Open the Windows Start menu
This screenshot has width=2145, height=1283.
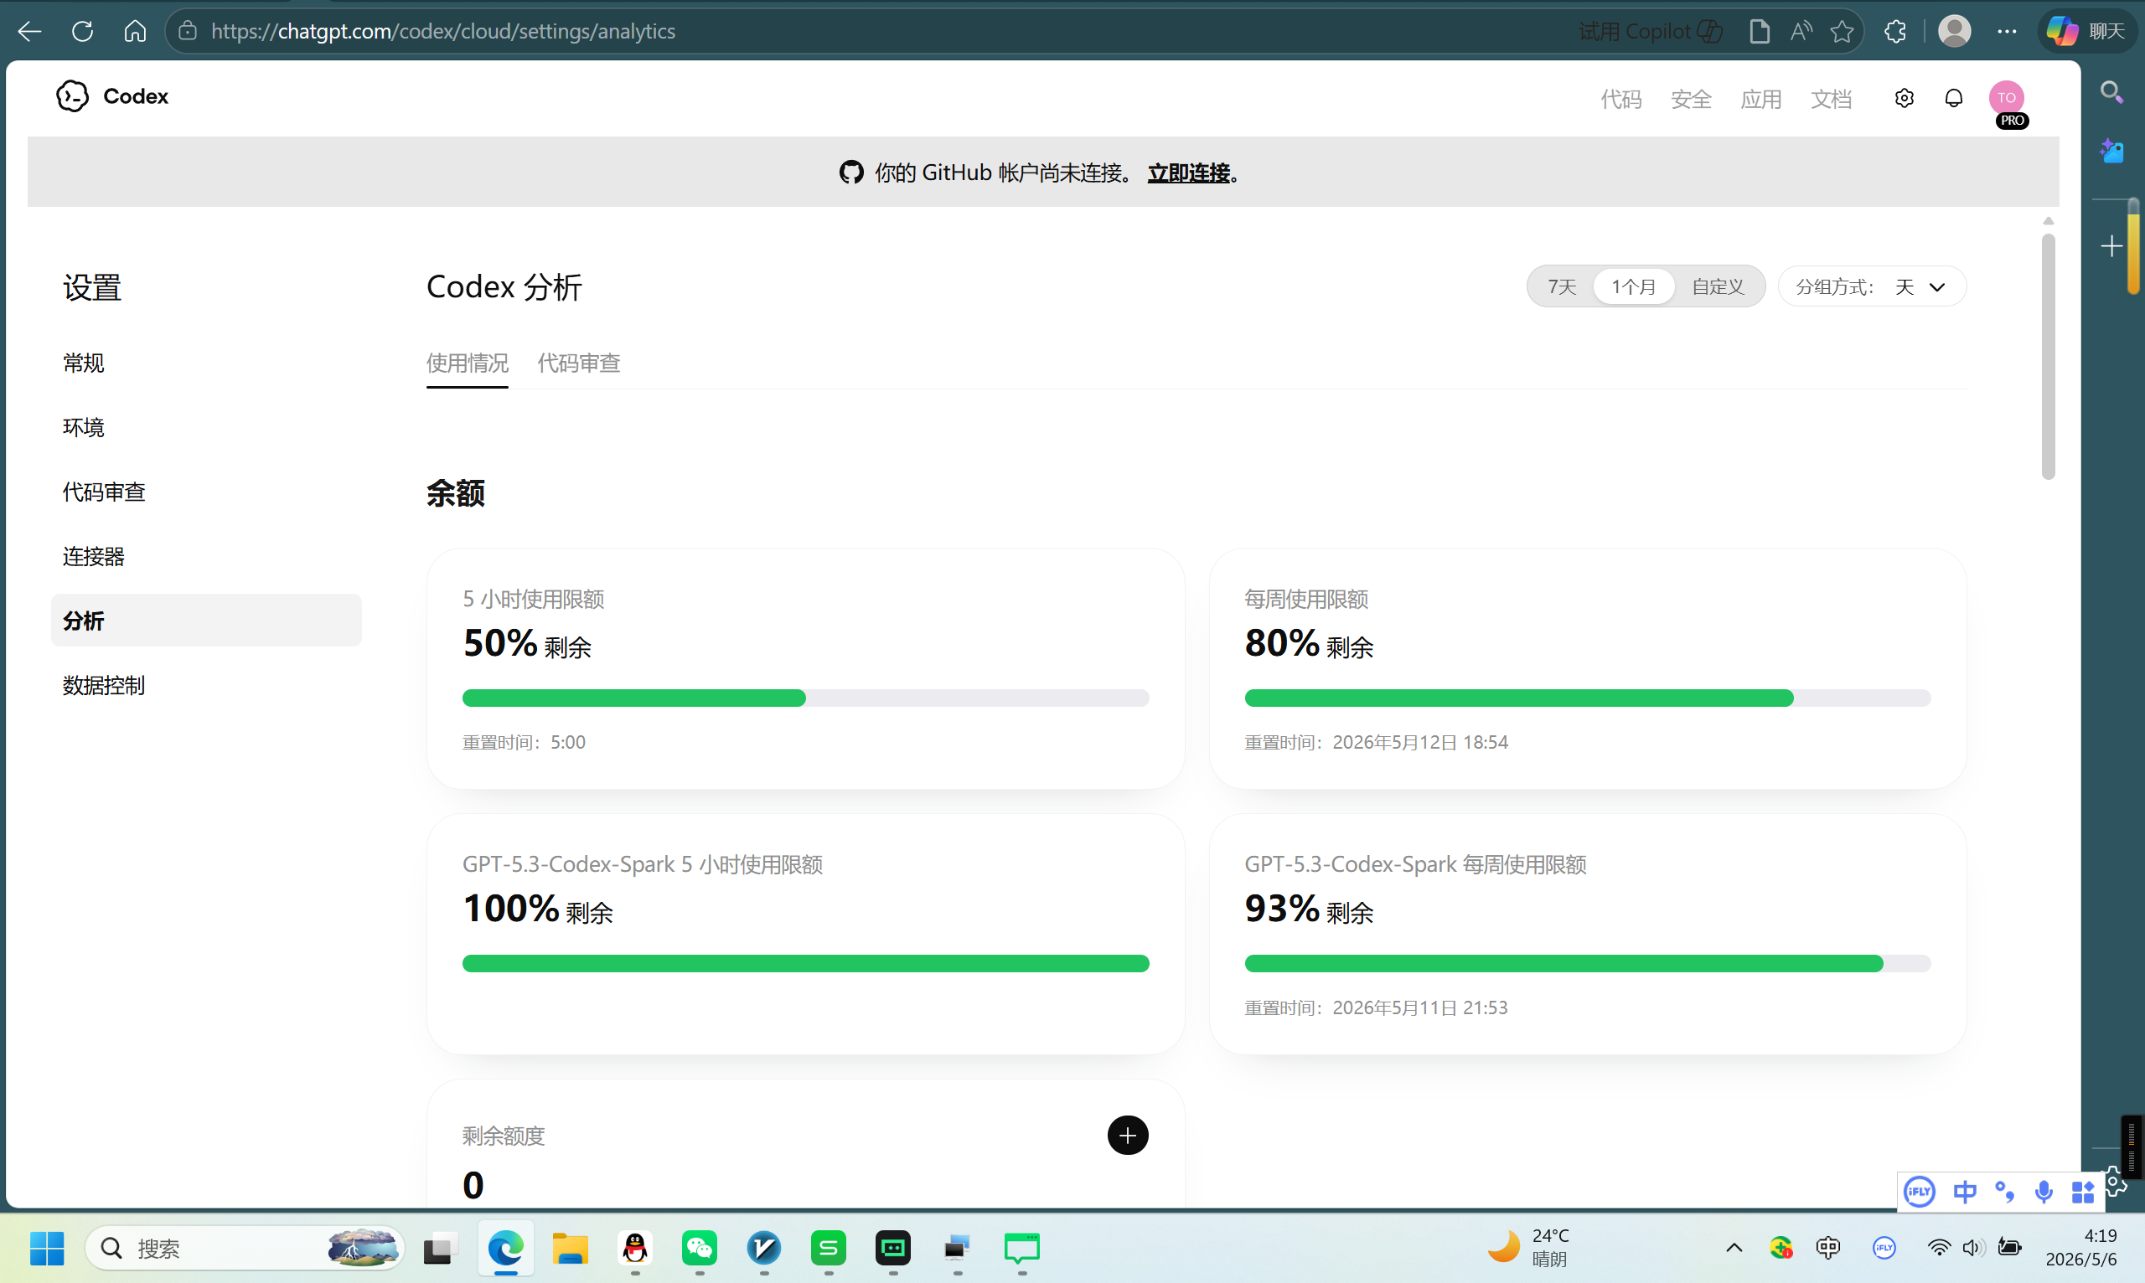click(47, 1248)
